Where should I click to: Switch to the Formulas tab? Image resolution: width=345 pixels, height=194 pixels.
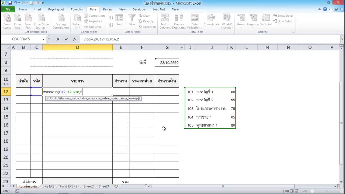pos(77,9)
